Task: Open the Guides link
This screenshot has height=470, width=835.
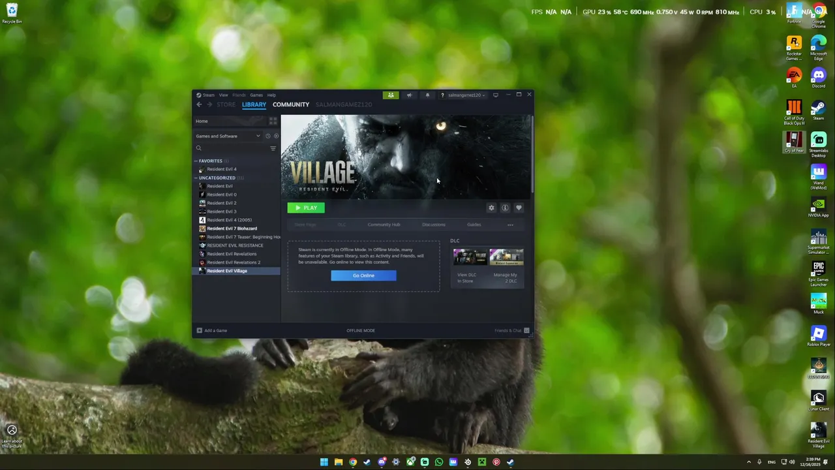Action: point(474,225)
